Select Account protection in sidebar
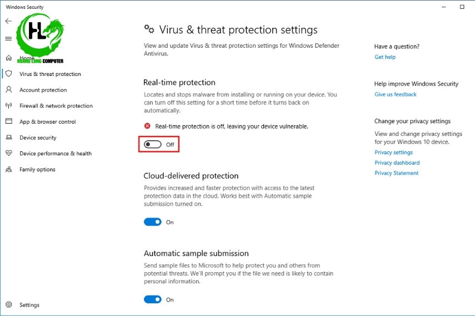Viewport: 475px width, 316px height. pyautogui.click(x=43, y=90)
